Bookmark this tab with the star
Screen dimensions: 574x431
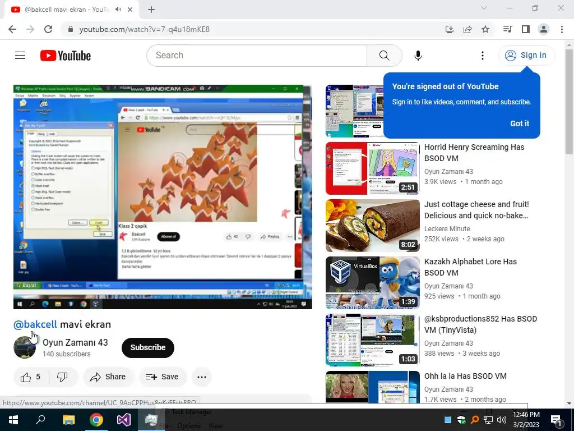coord(485,29)
